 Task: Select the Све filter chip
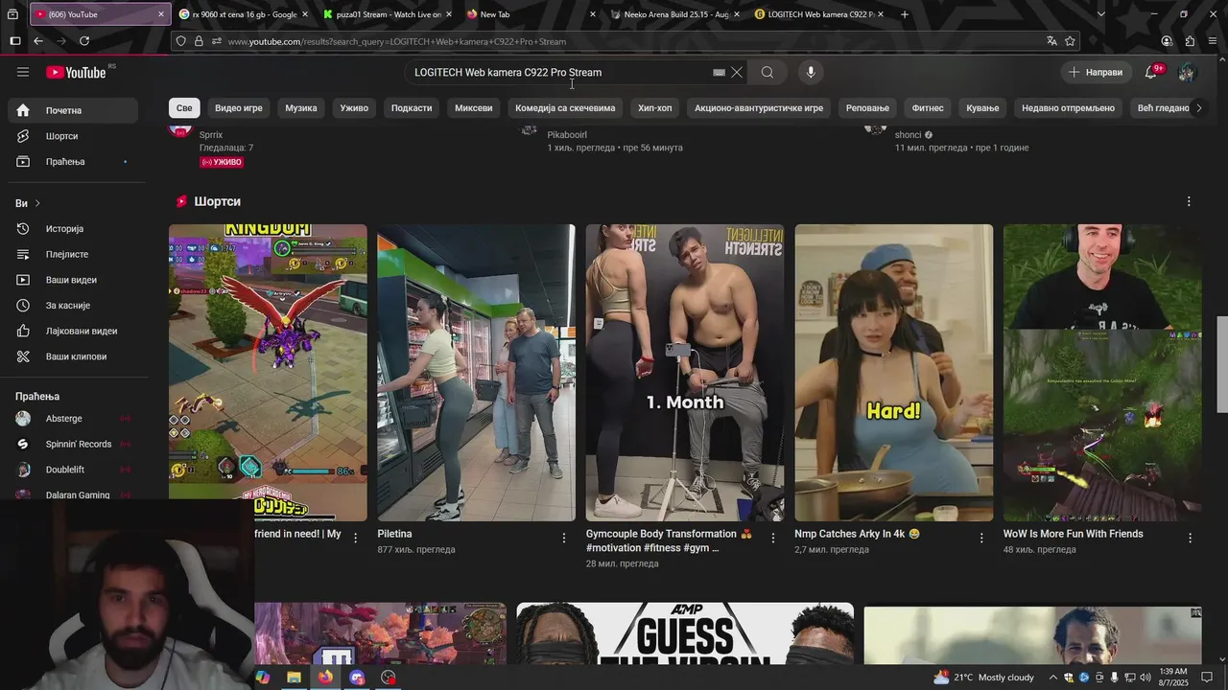pyautogui.click(x=184, y=108)
